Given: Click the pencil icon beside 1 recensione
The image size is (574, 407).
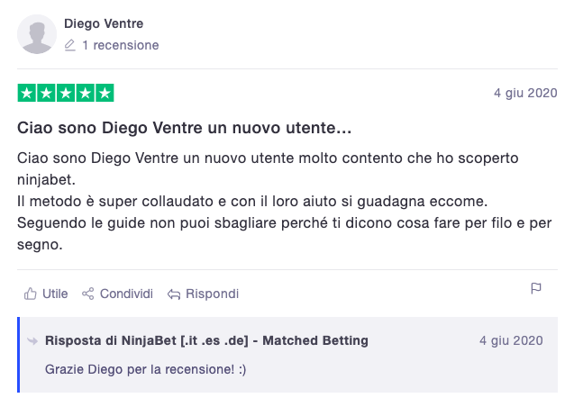Looking at the screenshot, I should (70, 45).
